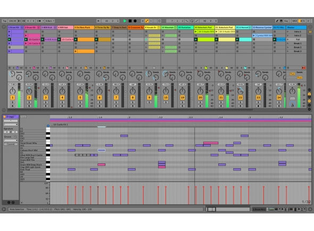Viewport: 314px width, 231px height.
Task: Unfold the 22 A Hornet track arrow
Action: click(x=250, y=27)
